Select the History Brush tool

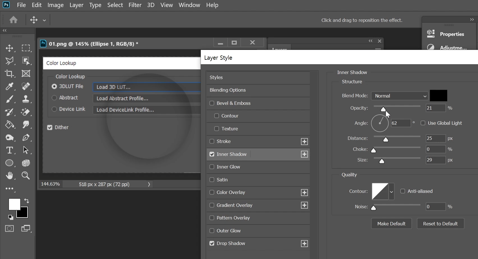(x=10, y=112)
